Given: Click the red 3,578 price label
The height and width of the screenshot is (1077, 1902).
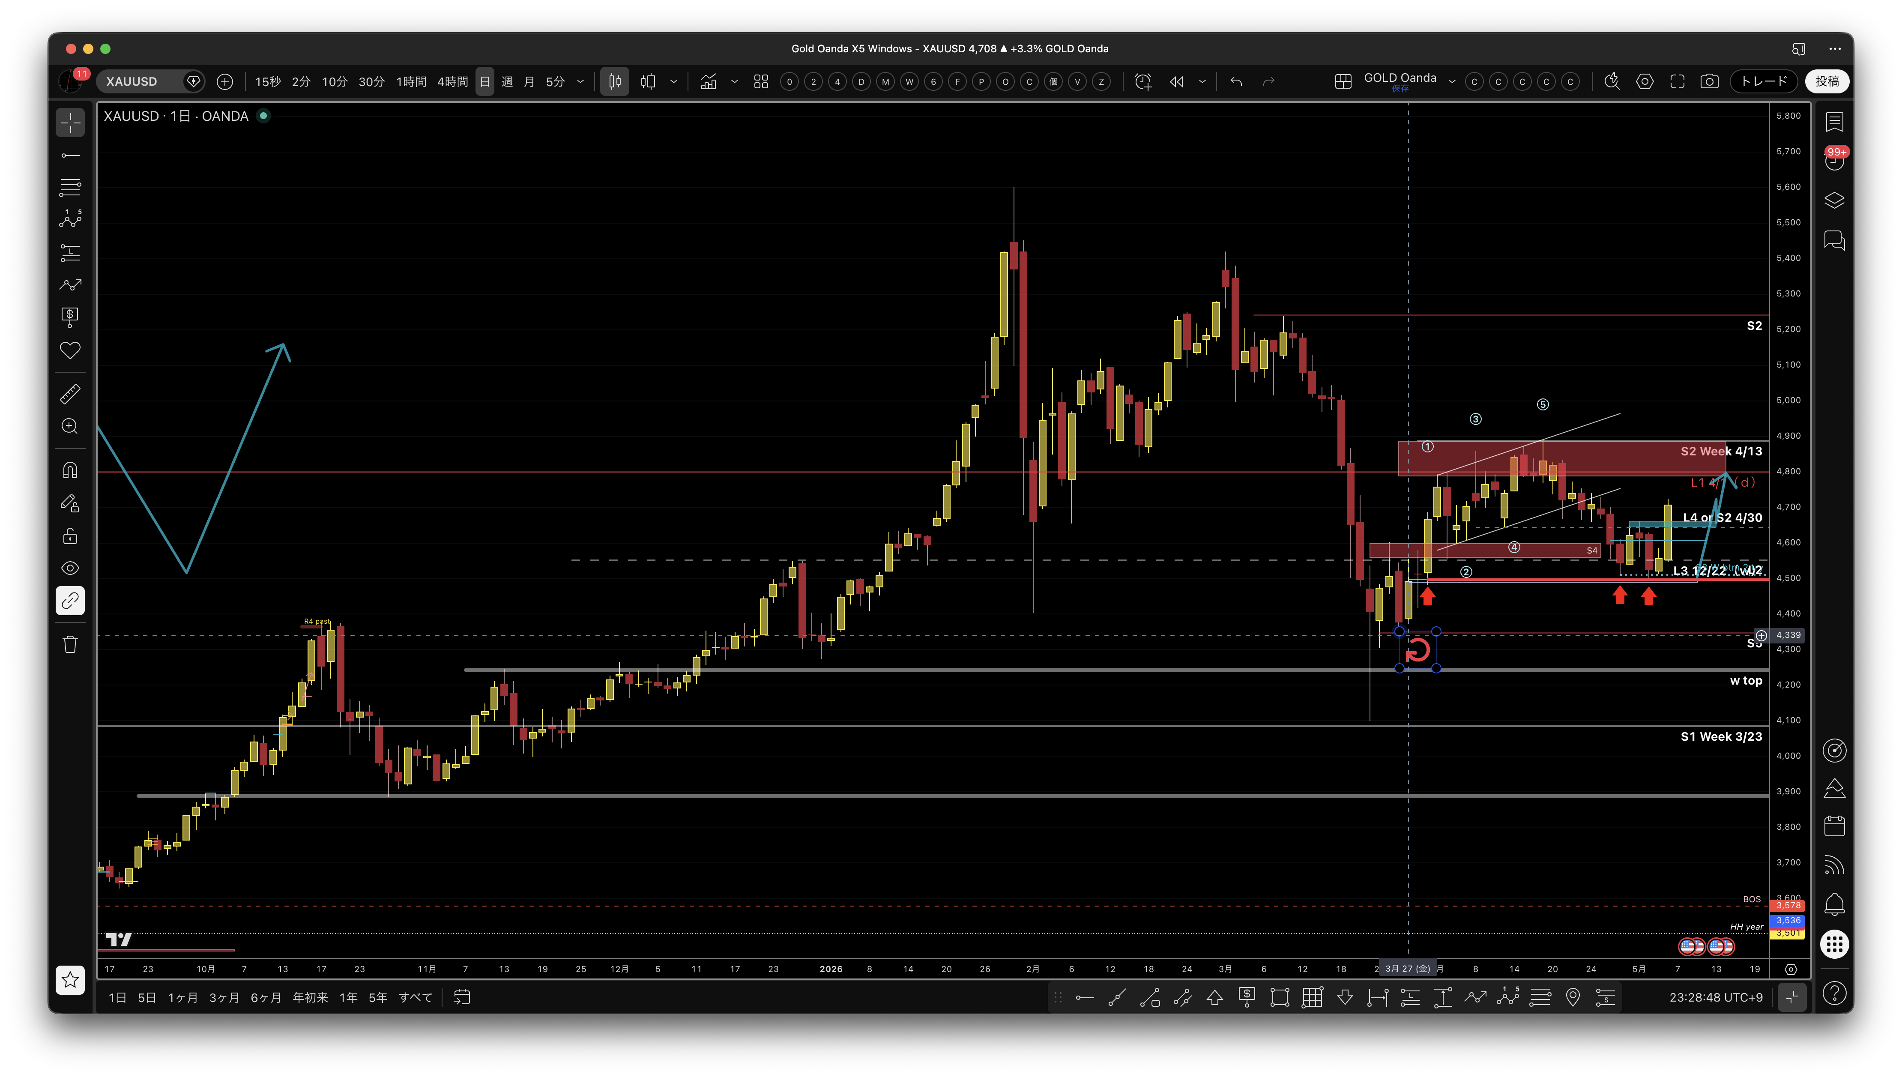Looking at the screenshot, I should pos(1788,905).
